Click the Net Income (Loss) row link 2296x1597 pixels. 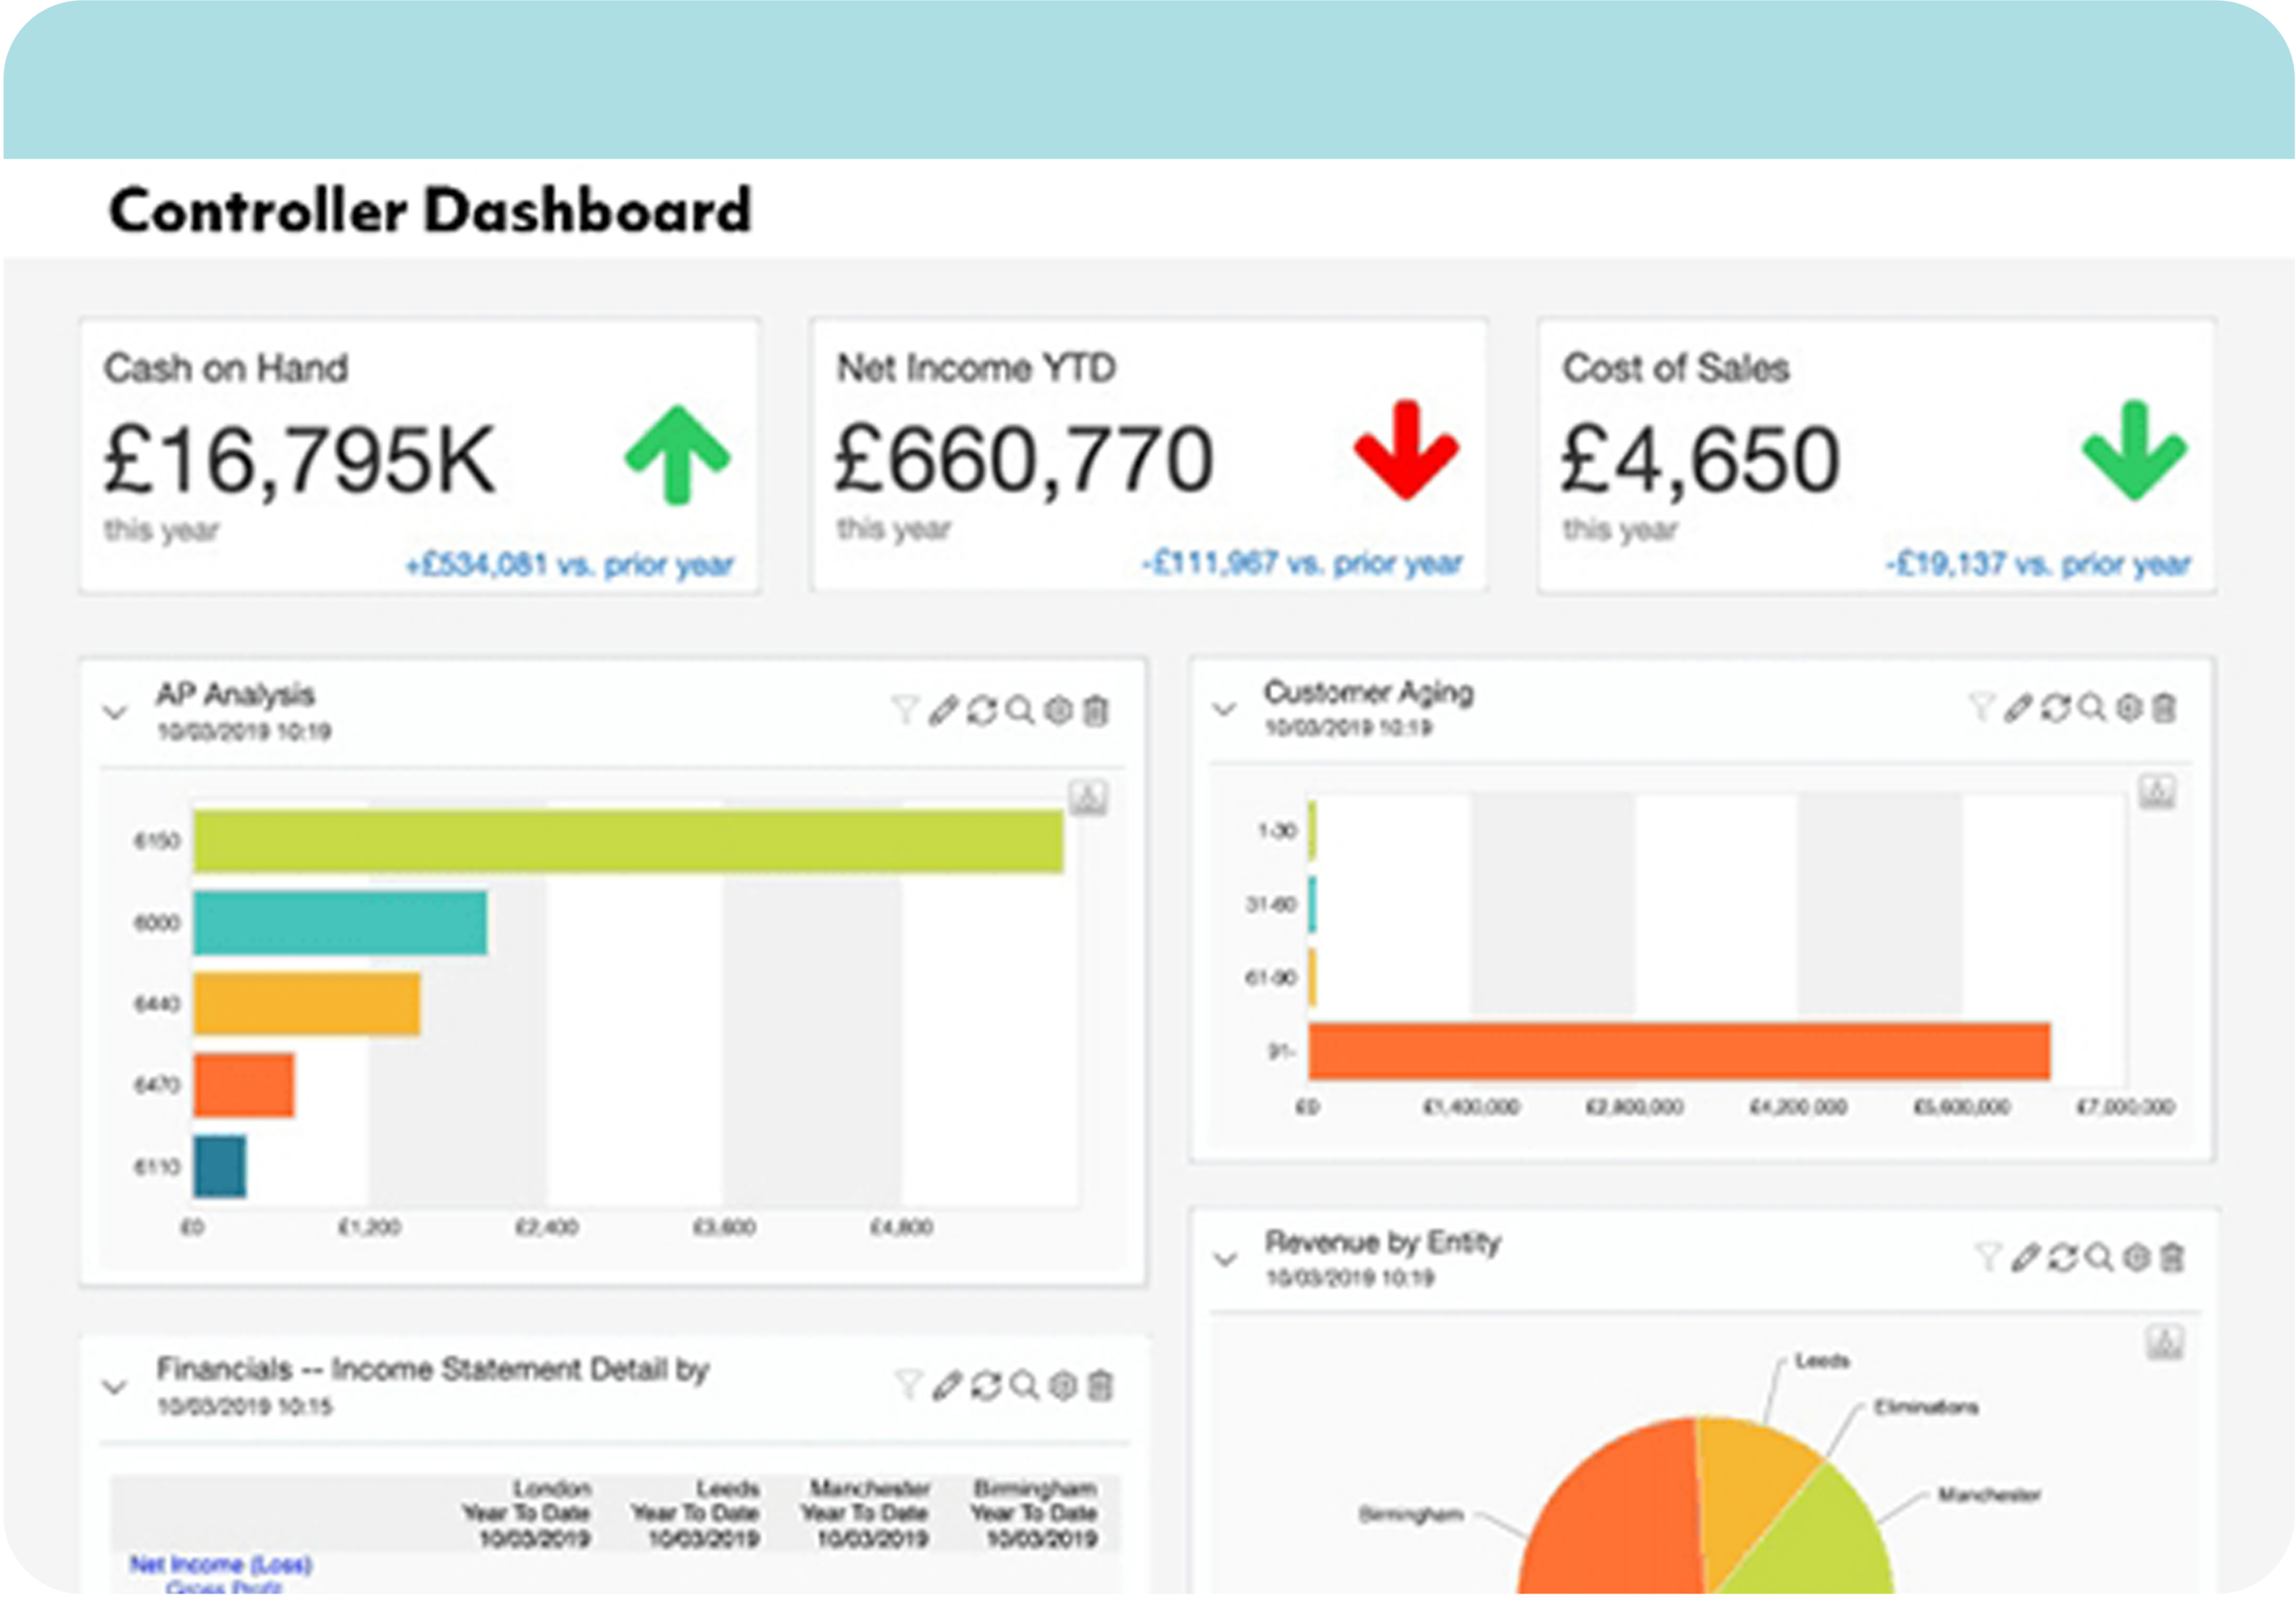(220, 1564)
